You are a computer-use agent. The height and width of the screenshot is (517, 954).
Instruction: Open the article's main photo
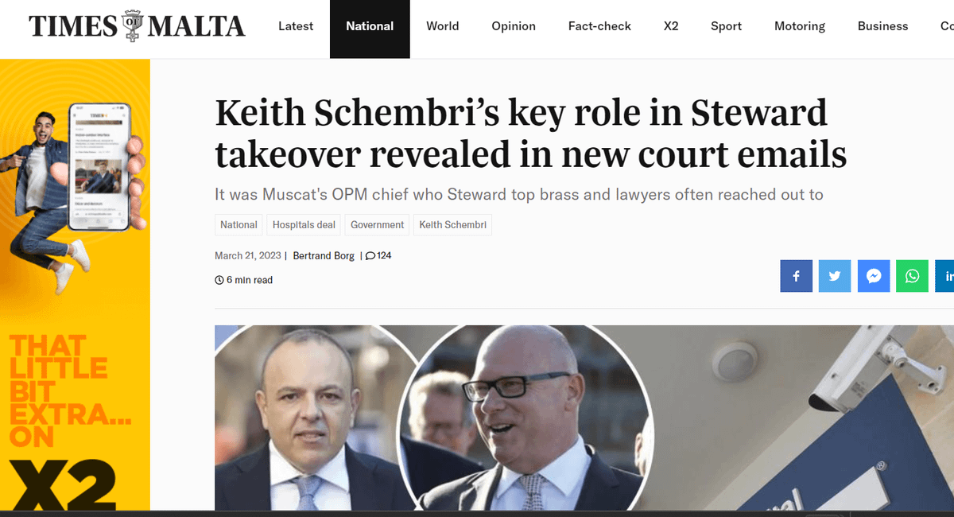(584, 418)
